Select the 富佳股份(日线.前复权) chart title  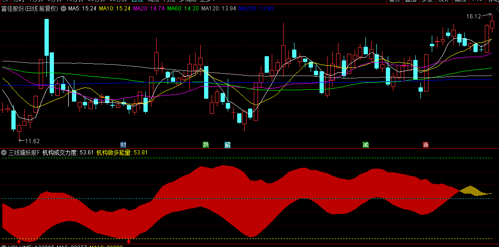[x=30, y=9]
